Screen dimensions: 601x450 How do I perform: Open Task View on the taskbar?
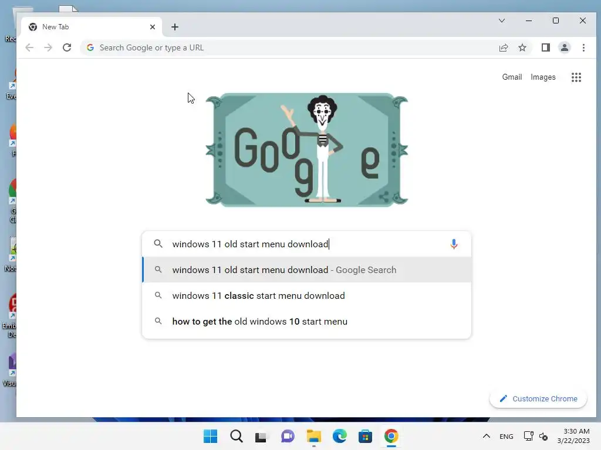point(261,436)
